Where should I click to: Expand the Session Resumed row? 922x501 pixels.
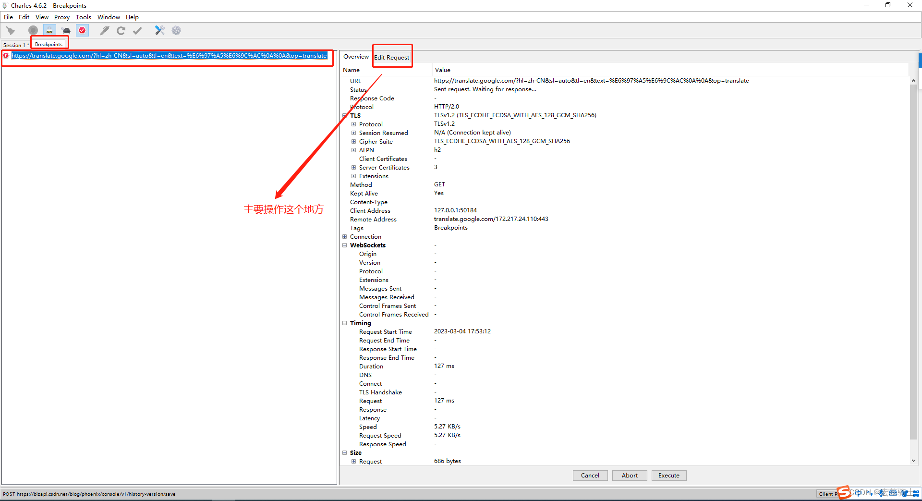[353, 133]
